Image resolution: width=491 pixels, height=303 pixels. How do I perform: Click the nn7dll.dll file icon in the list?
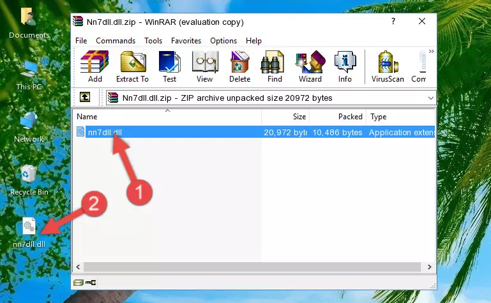click(x=80, y=131)
